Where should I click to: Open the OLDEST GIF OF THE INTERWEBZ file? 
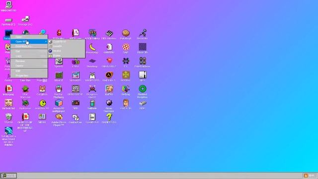25,123
